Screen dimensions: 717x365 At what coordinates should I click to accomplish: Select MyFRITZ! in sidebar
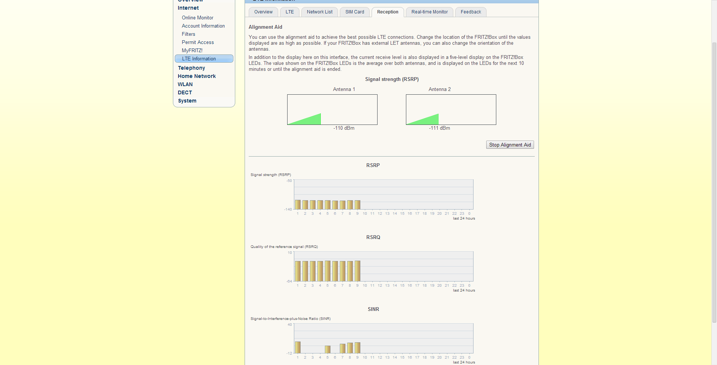coord(192,50)
